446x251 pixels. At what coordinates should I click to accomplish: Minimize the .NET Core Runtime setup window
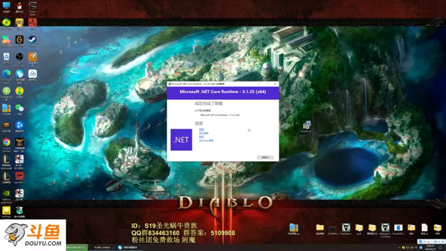click(x=259, y=84)
